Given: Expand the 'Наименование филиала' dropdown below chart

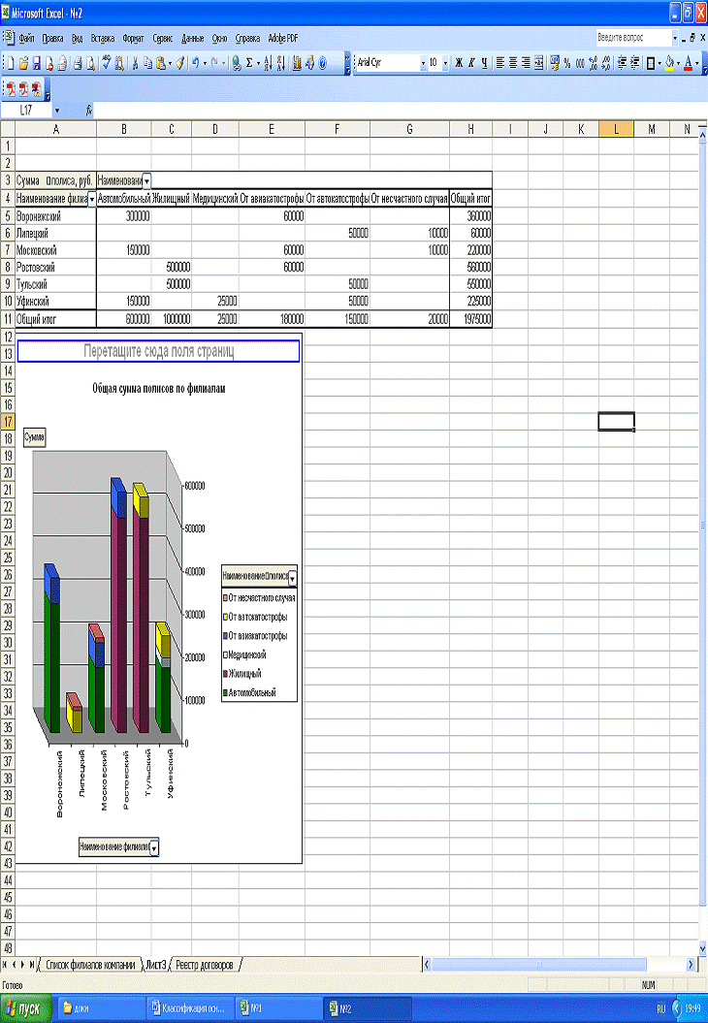Looking at the screenshot, I should click(154, 847).
